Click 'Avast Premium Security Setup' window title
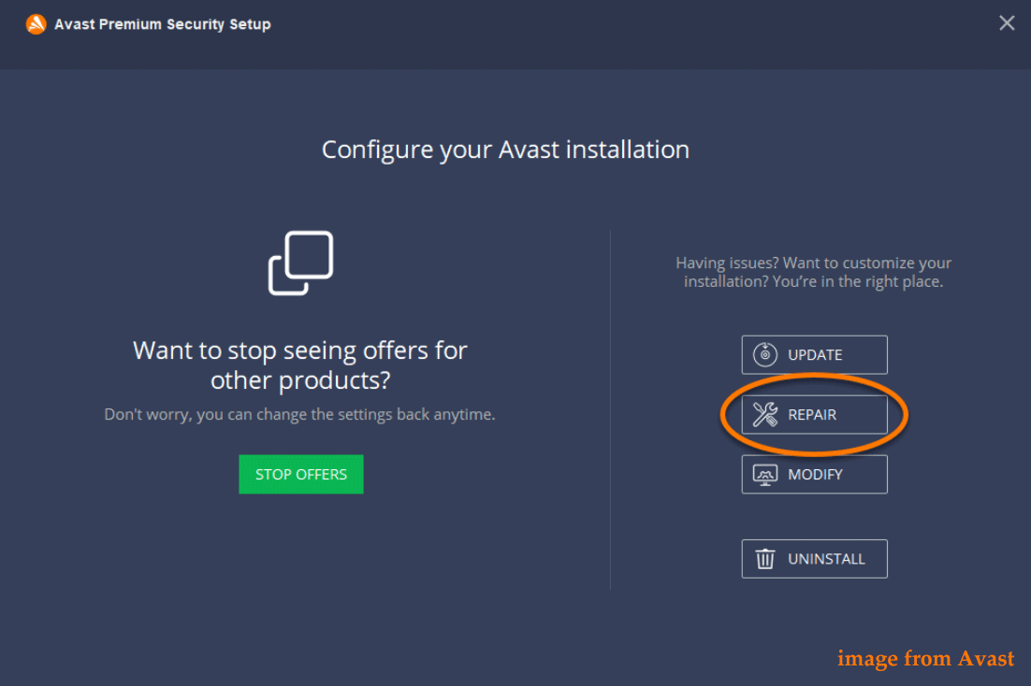 pos(163,24)
